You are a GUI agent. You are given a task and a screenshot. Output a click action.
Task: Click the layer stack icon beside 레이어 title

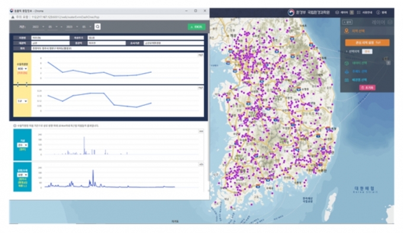[x=390, y=22]
